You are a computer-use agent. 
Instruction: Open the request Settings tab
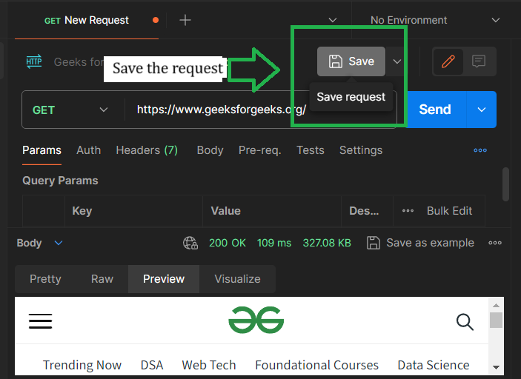[361, 150]
